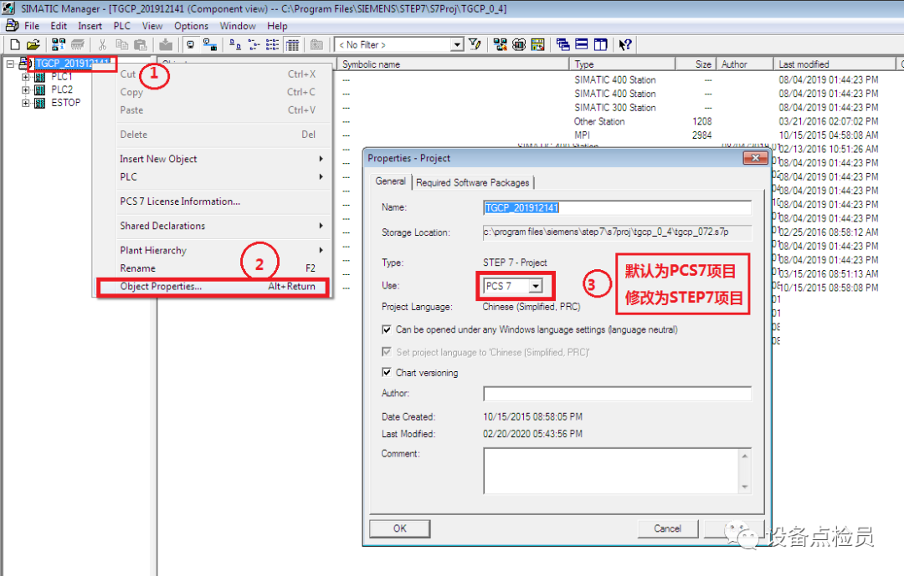Select PLC1 in the project tree
904x576 pixels.
click(62, 77)
